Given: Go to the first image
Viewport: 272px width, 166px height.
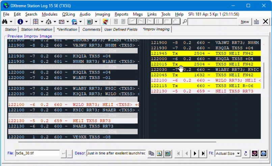Looking at the screenshot, I should click(178, 154).
